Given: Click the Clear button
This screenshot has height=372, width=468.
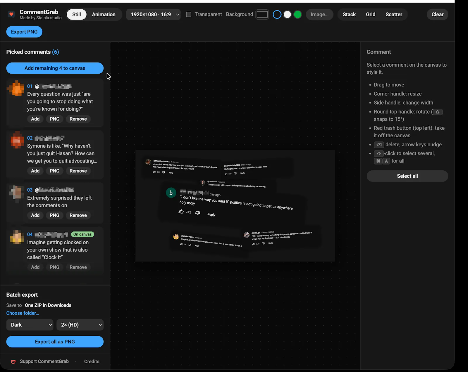Looking at the screenshot, I should tap(438, 14).
